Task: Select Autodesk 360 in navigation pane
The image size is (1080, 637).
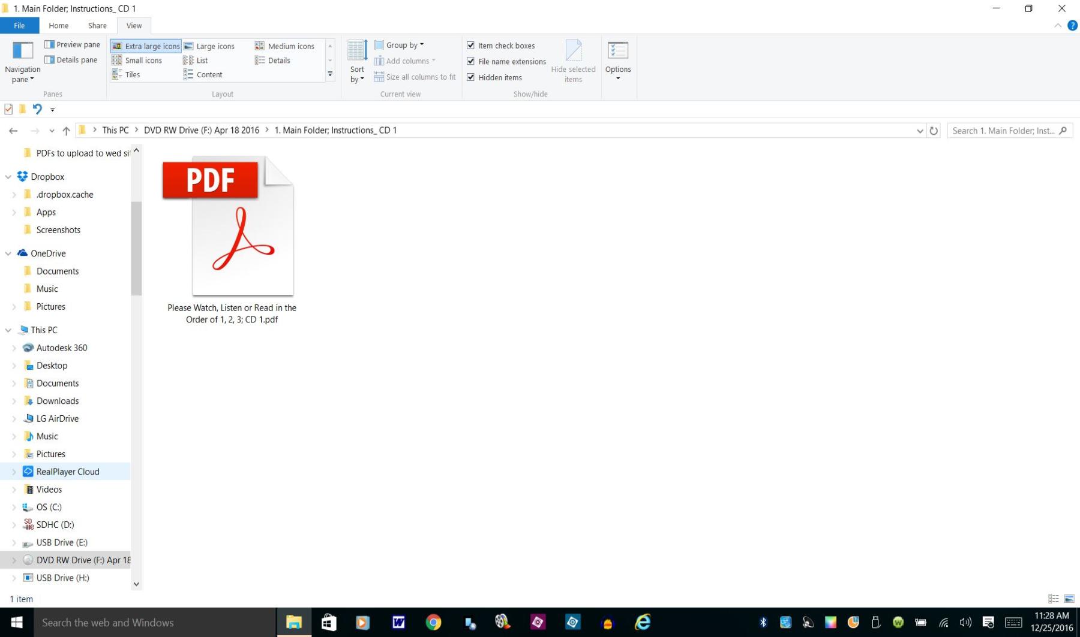Action: pos(61,348)
